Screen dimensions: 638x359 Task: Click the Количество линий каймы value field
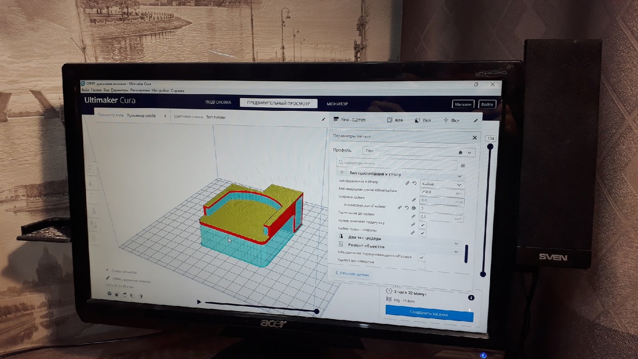pos(442,209)
